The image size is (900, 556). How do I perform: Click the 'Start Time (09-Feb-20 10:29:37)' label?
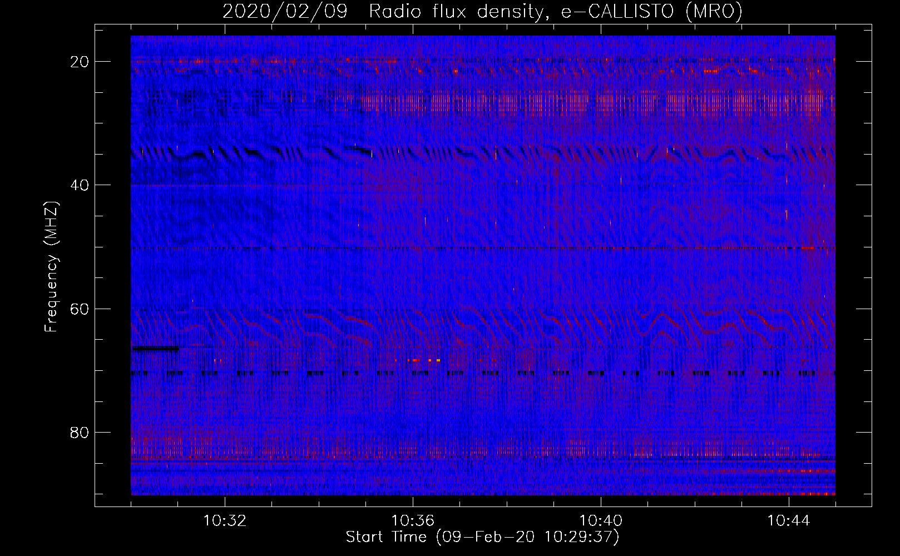pos(482,537)
